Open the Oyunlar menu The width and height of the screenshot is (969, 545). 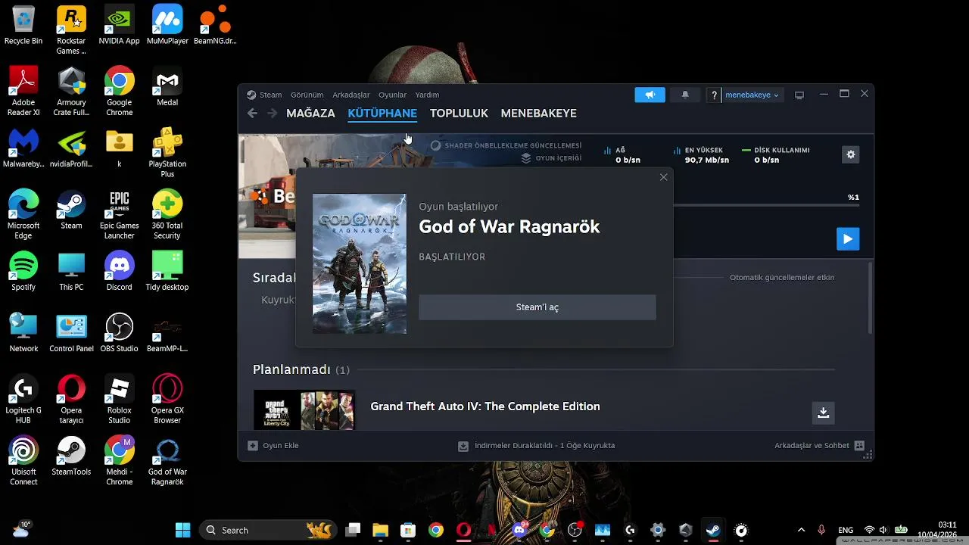click(x=393, y=95)
